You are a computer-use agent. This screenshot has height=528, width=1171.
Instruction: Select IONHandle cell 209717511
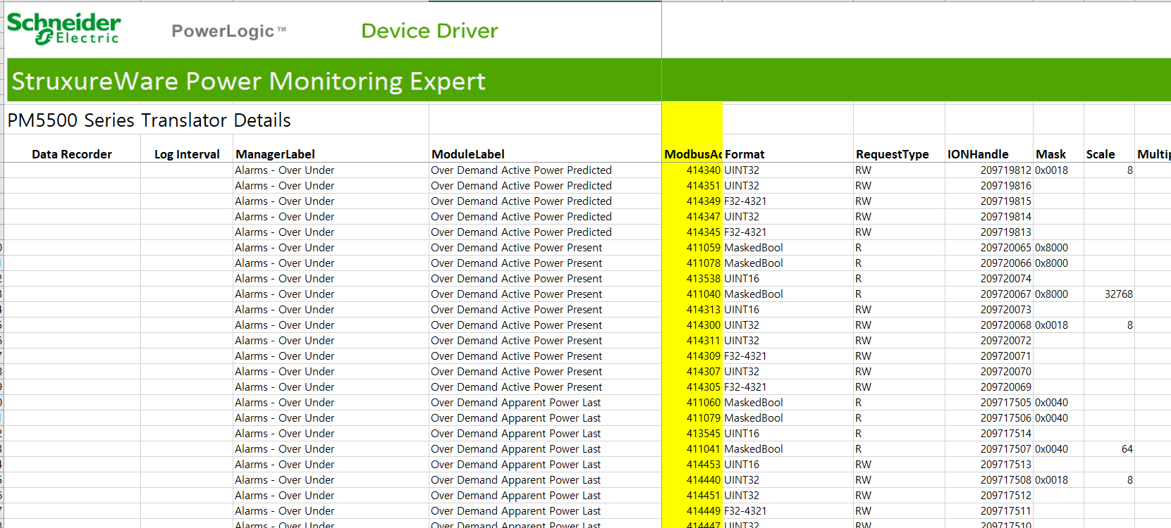point(989,511)
